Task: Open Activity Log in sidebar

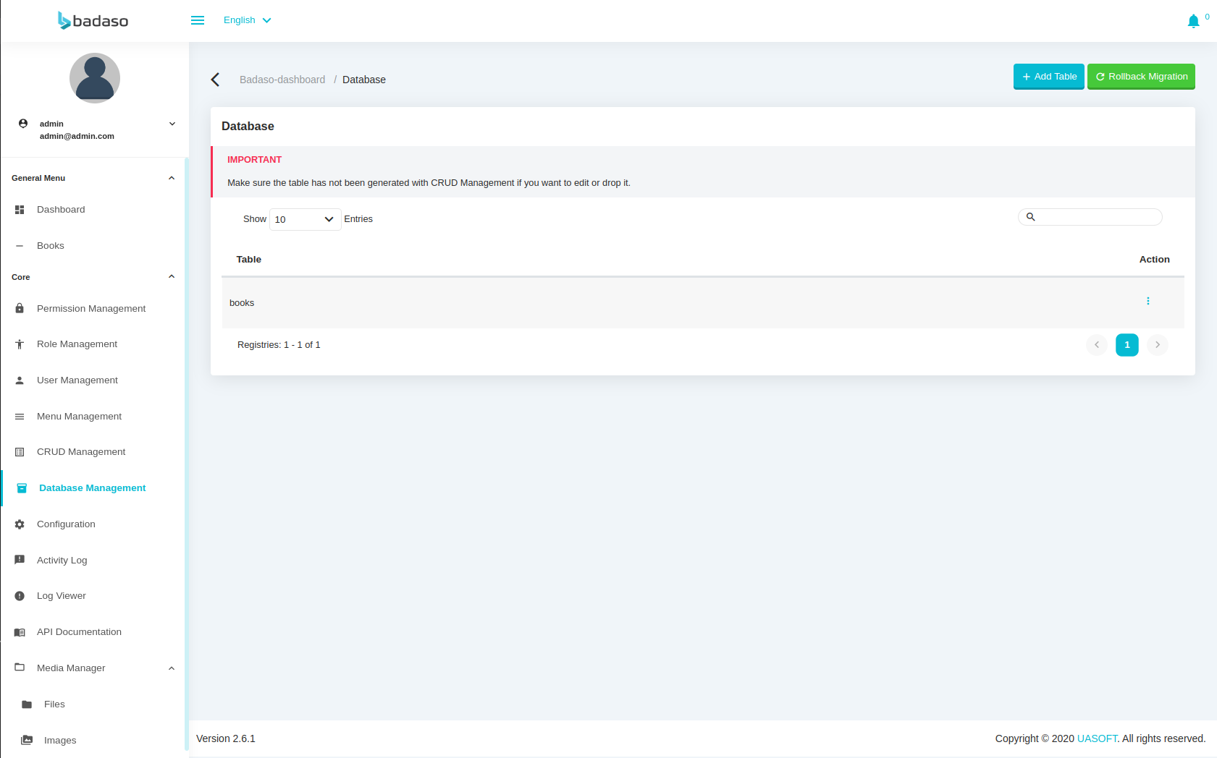Action: coord(62,561)
